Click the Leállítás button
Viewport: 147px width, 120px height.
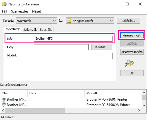pyautogui.click(x=132, y=44)
